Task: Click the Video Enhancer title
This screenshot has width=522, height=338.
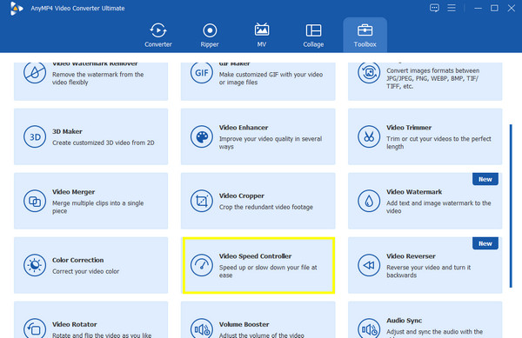Action: [x=244, y=128]
